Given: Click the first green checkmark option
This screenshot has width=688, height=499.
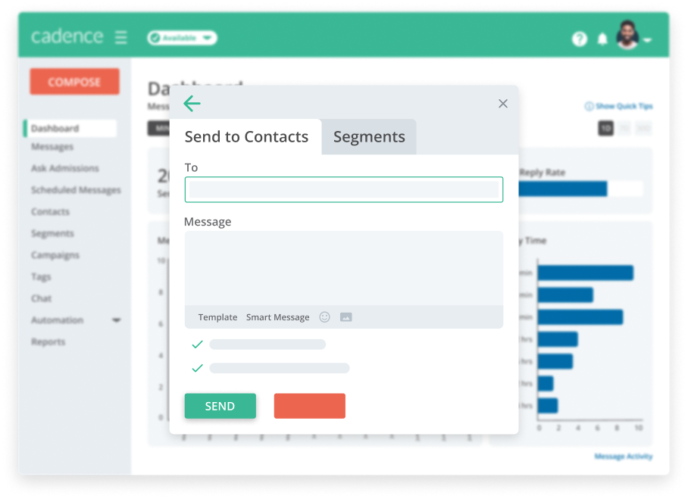Looking at the screenshot, I should [198, 344].
